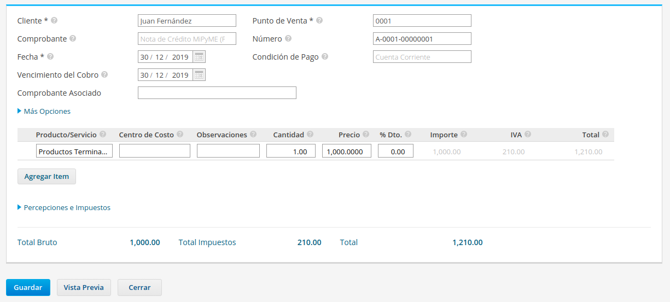Show help for Punto de Venta

point(319,21)
